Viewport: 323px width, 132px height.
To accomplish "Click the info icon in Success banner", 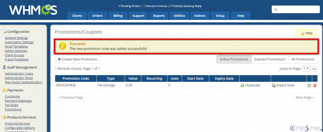I will click(63, 46).
